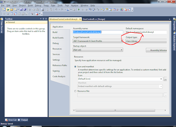Click the Assembly name input field
This screenshot has width=176, height=127.
click(x=98, y=32)
